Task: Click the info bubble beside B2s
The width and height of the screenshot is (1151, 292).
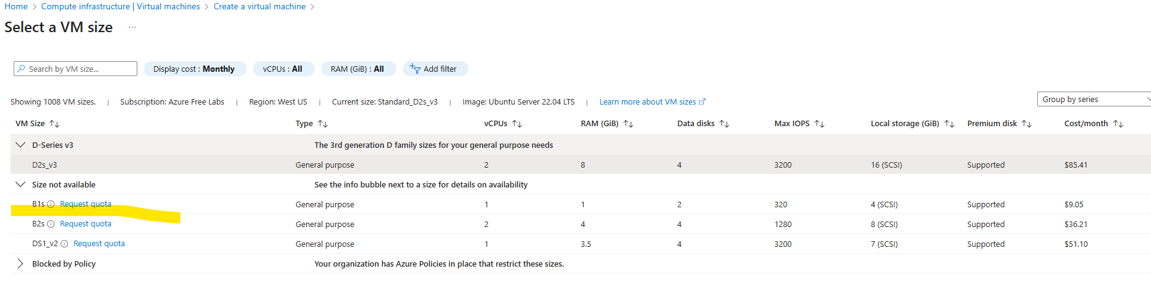Action: [51, 224]
